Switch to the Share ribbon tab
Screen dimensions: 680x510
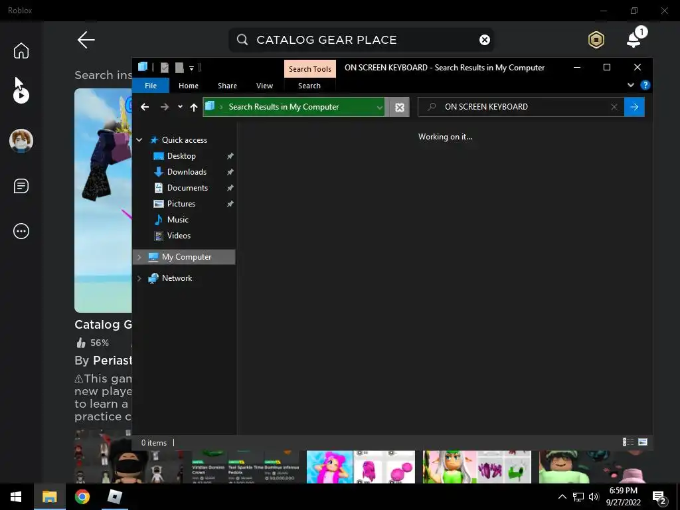tap(227, 86)
